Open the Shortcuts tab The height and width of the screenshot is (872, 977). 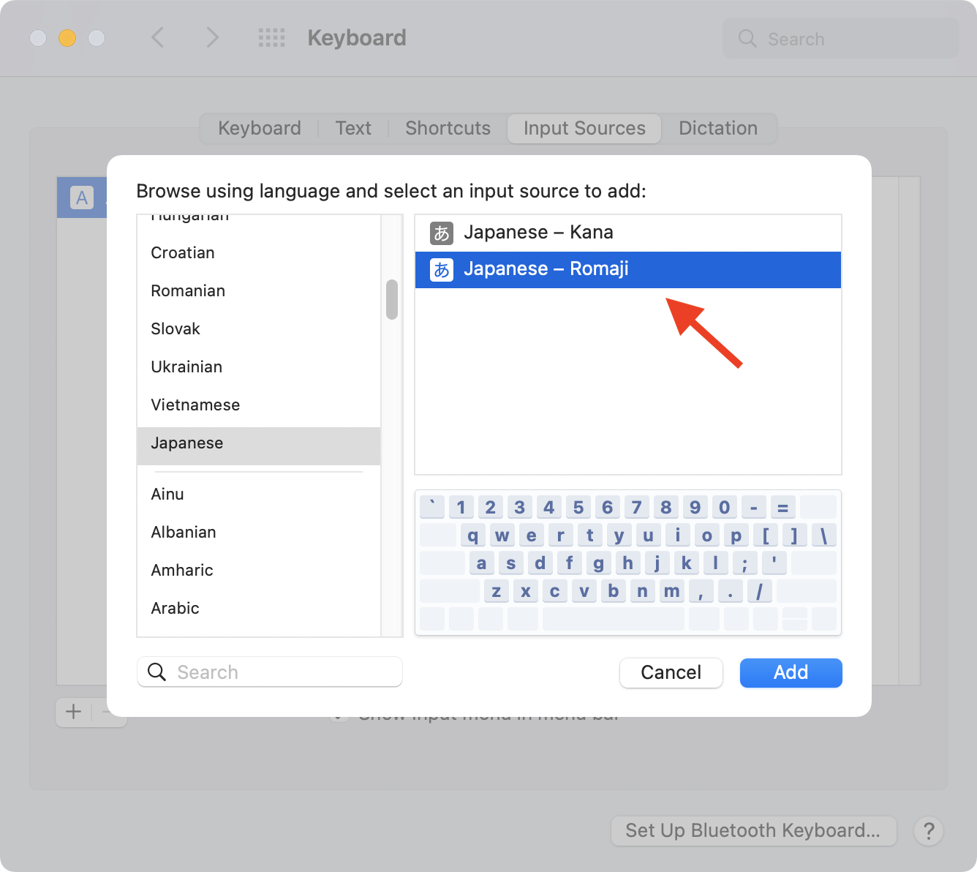(448, 128)
